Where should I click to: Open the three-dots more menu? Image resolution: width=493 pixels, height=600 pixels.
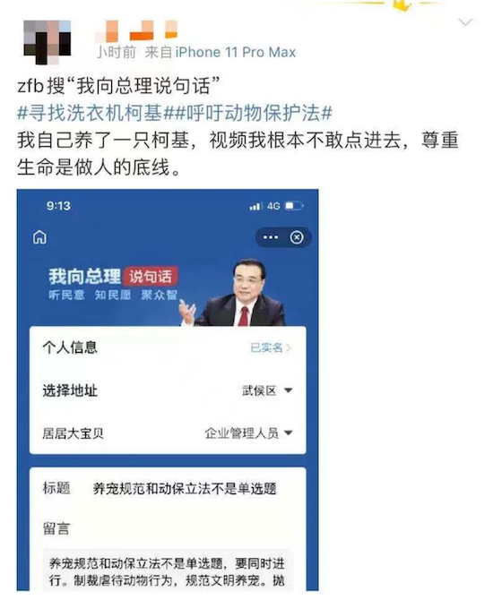point(271,237)
